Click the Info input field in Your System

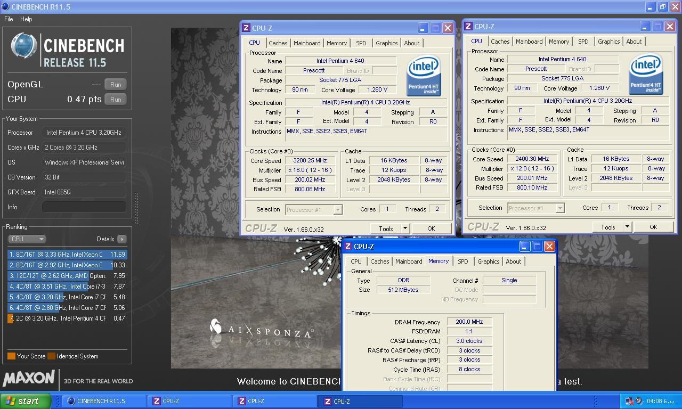(84, 207)
